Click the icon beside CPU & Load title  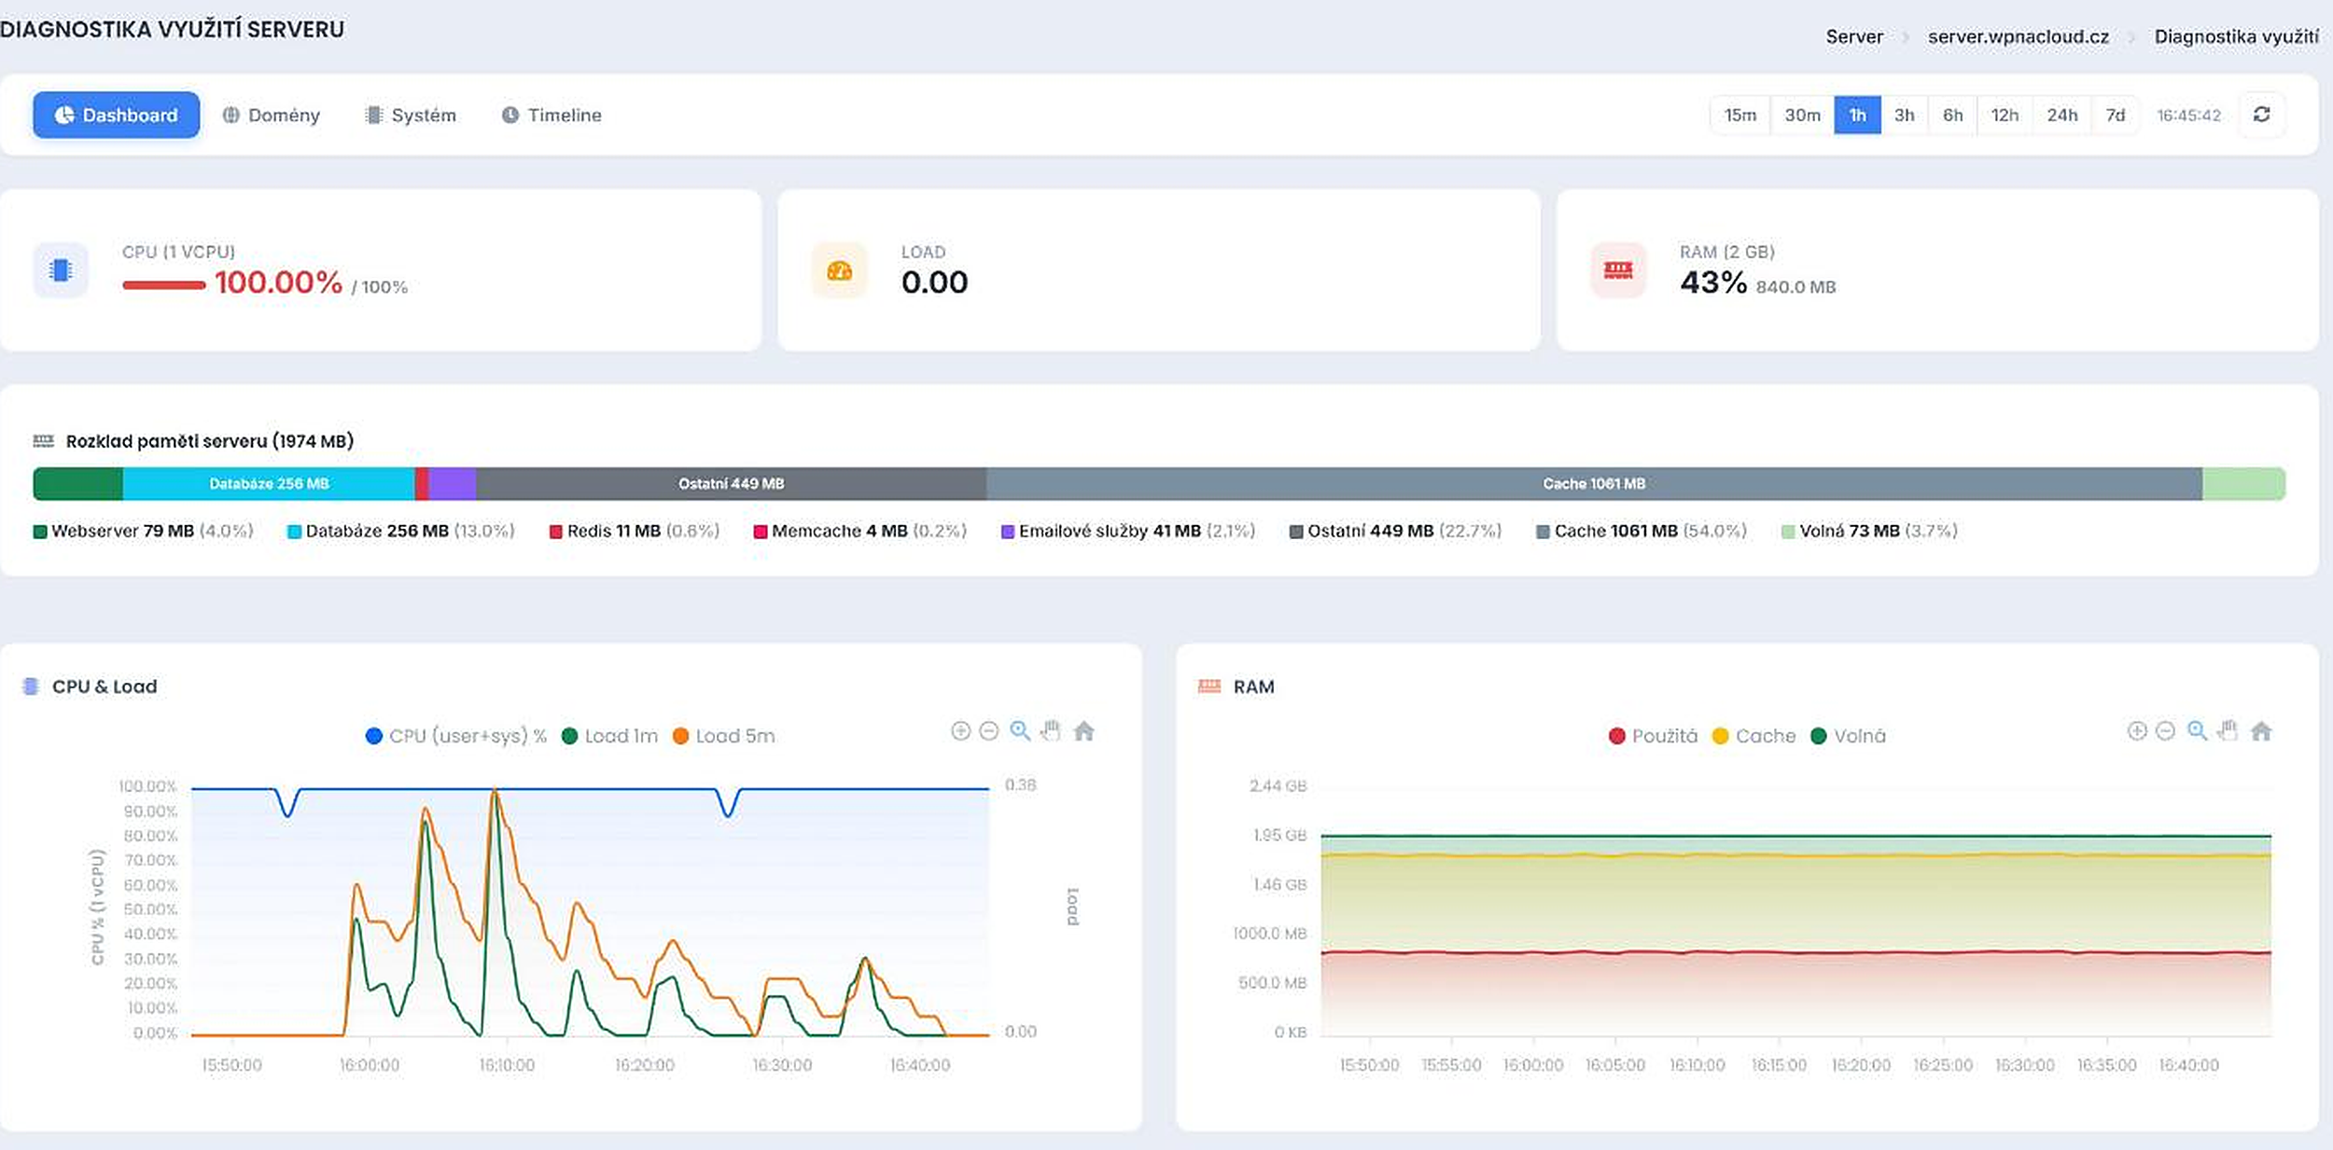(31, 686)
